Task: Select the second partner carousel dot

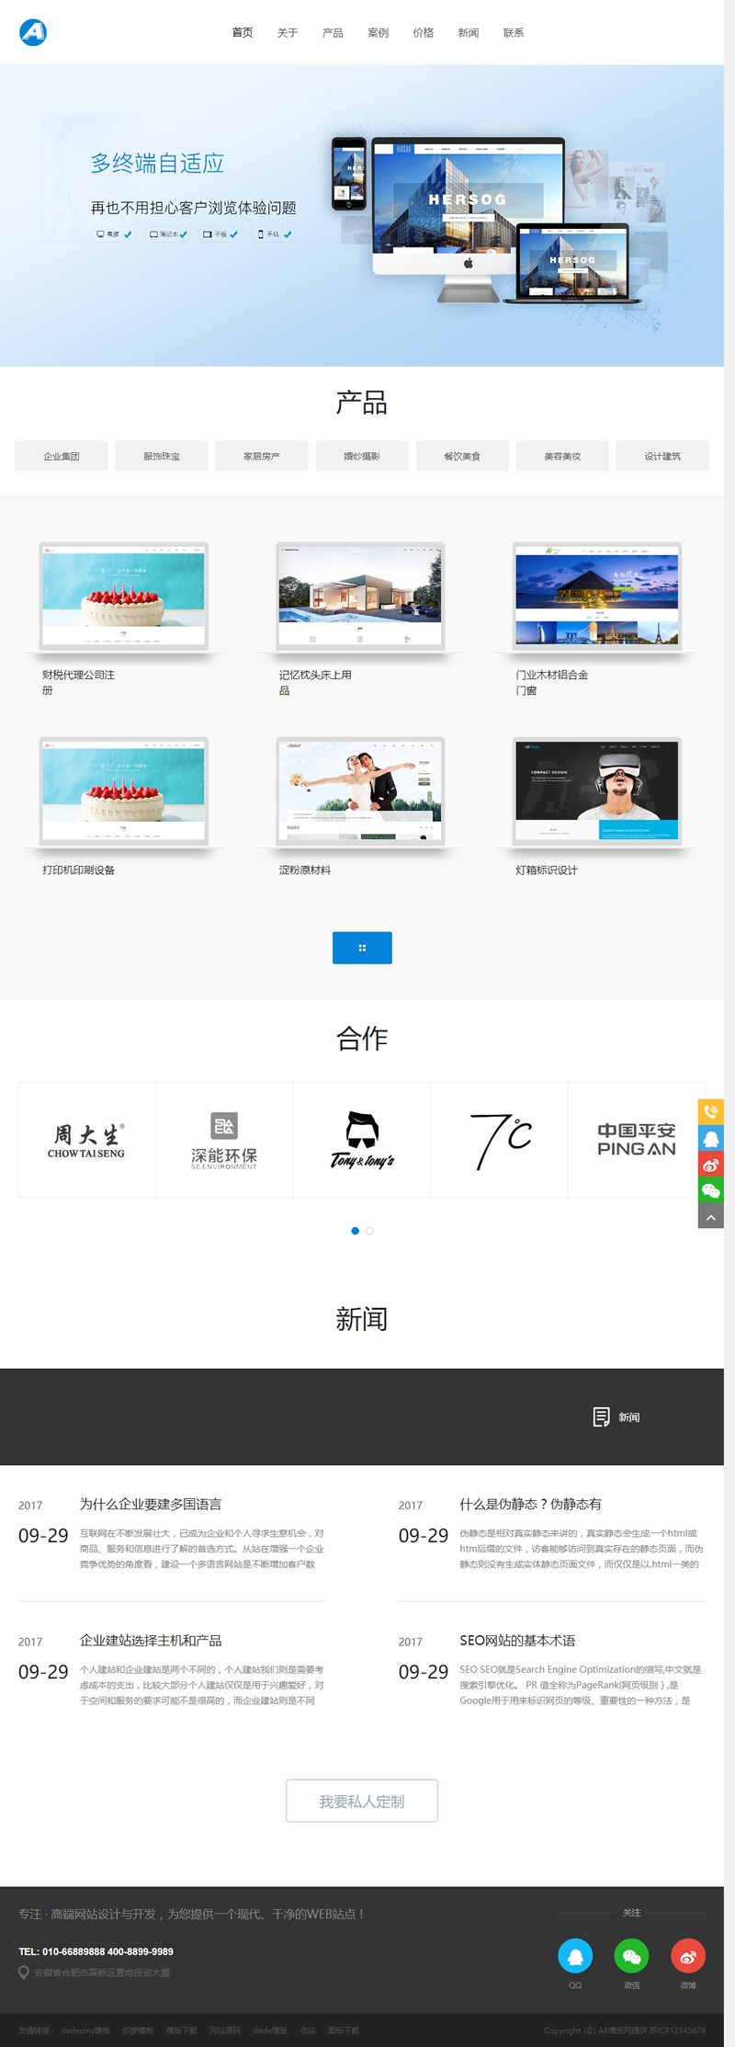Action: click(x=369, y=1231)
